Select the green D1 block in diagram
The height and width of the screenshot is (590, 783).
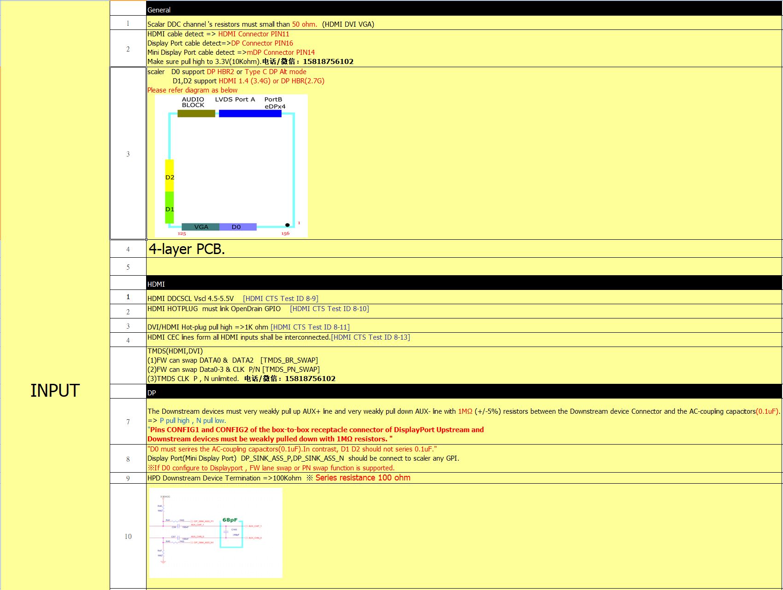pyautogui.click(x=170, y=208)
